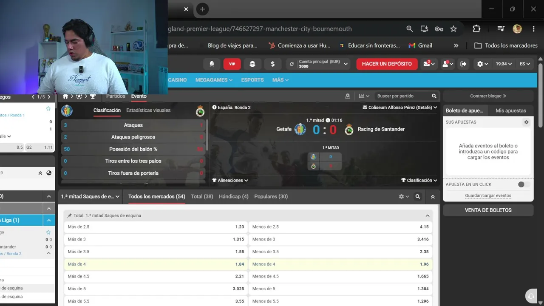The image size is (544, 306).
Task: Select the Populares (30) markets tab
Action: coord(271,197)
